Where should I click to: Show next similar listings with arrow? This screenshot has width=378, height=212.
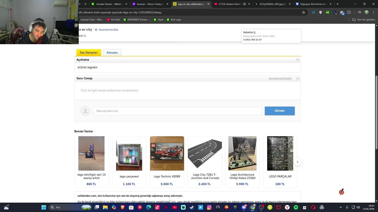click(297, 162)
